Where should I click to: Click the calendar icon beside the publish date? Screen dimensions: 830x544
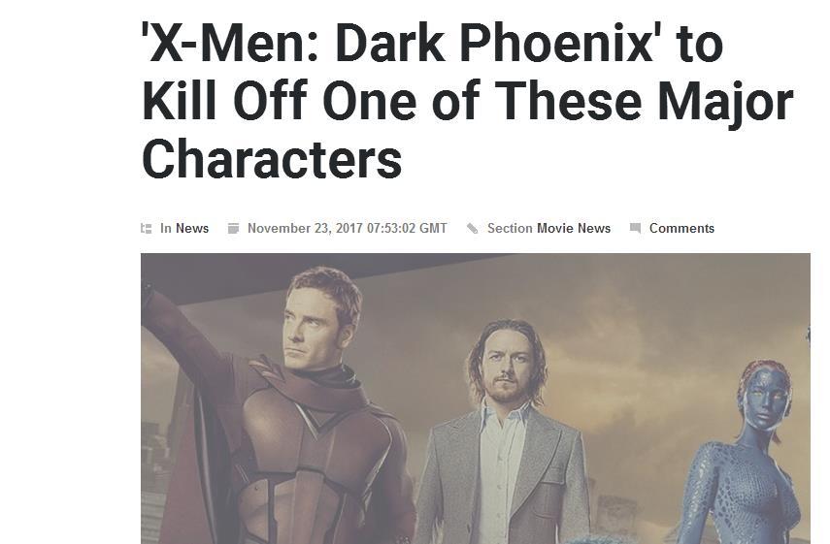coord(233,229)
